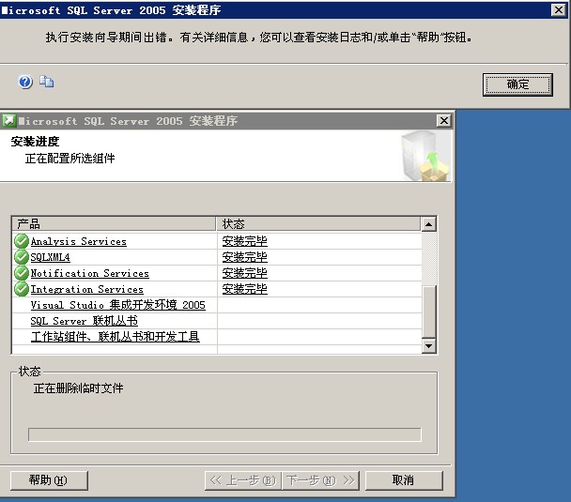This screenshot has width=571, height=502.
Task: Open the SQL Server 联机丛书 link
Action: [85, 321]
